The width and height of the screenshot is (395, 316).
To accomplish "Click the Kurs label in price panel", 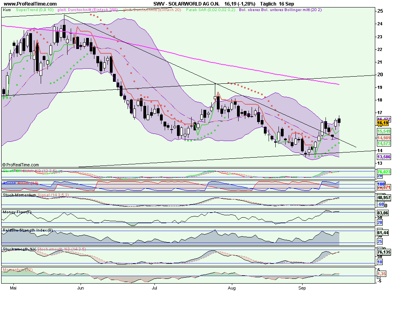I will [7, 10].
